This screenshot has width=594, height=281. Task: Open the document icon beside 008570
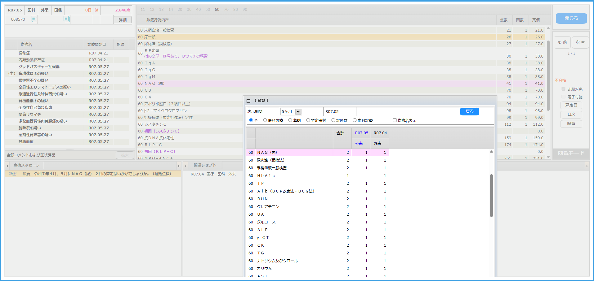34,19
